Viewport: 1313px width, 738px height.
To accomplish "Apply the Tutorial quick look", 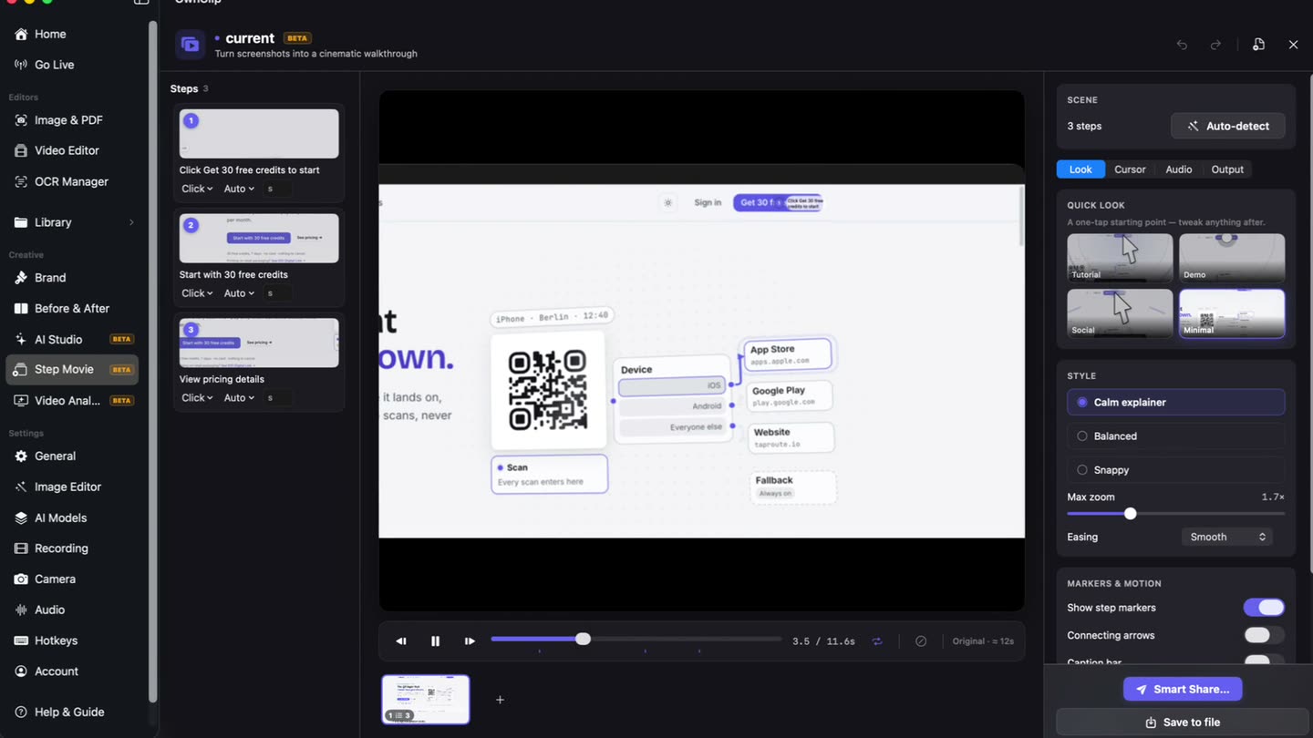I will click(1120, 258).
